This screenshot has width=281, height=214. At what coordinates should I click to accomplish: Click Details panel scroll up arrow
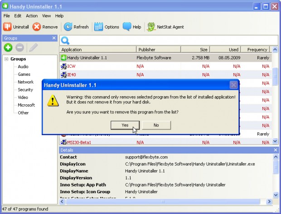coord(276,157)
